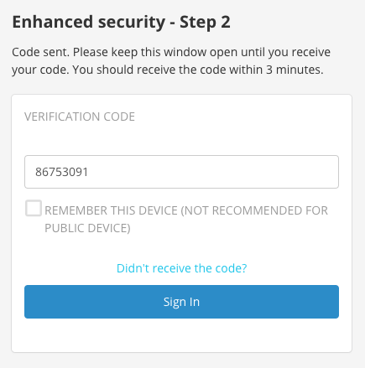Click the "PUBLIC DEVICE)" label line

[x=87, y=228]
